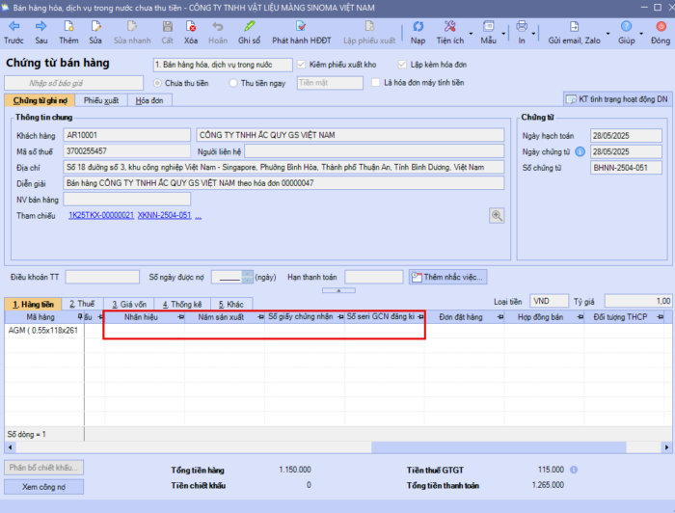
Task: Select Thu tiền ngay radio option
Action: click(x=233, y=83)
